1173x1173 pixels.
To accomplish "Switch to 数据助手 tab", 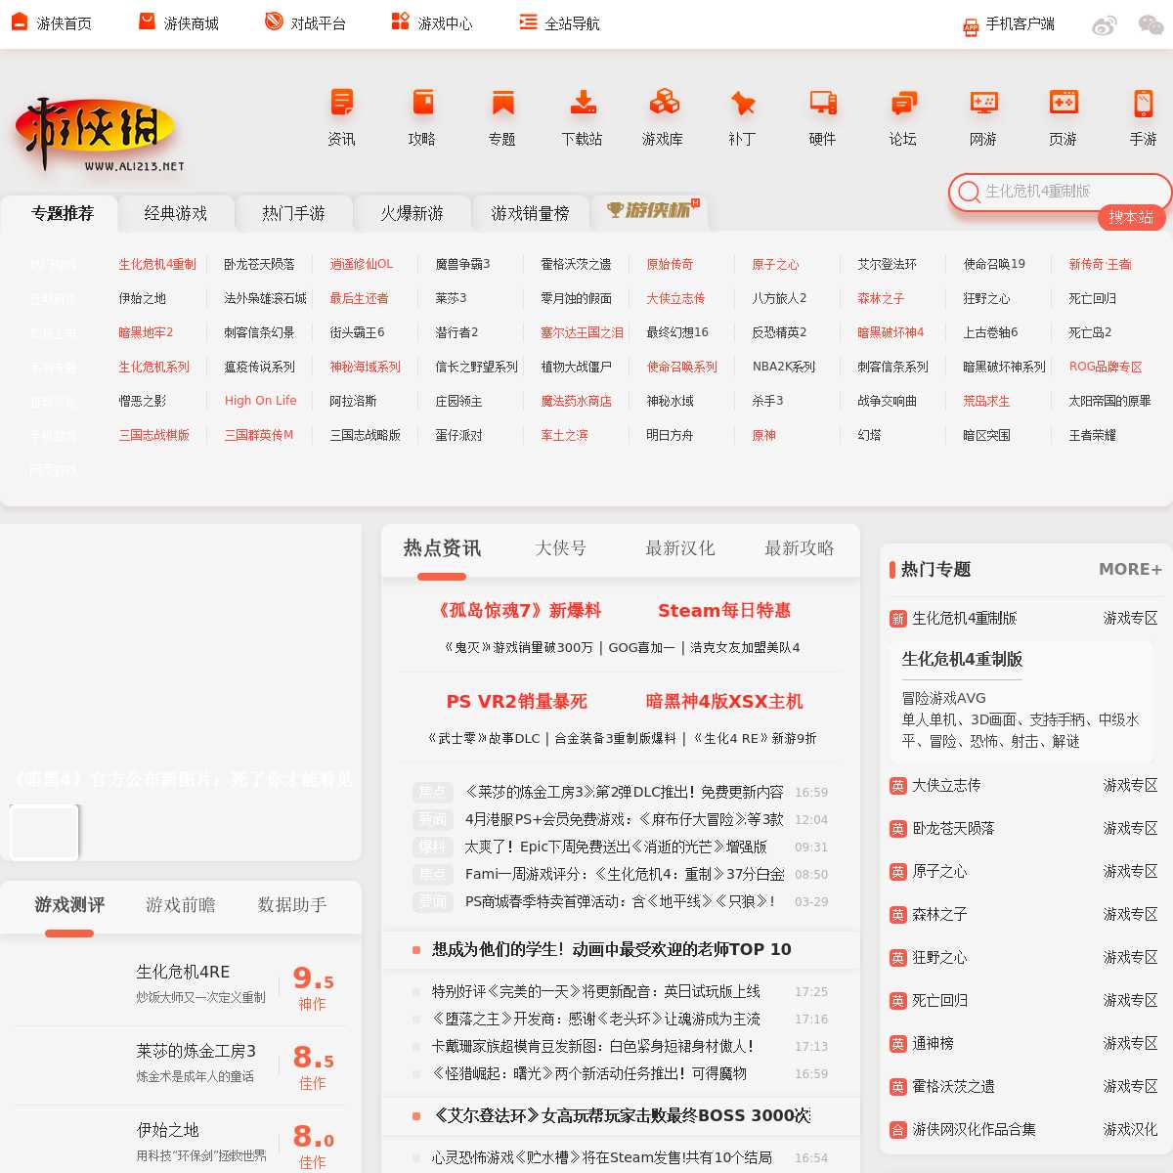I will [x=292, y=905].
